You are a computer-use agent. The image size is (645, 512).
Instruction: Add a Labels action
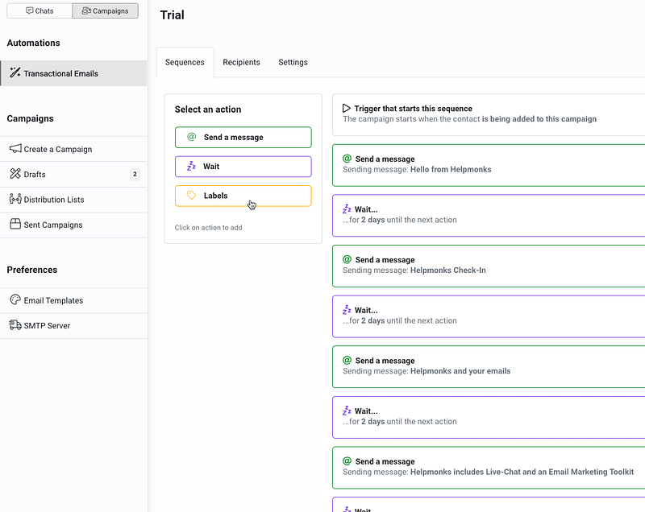coord(243,196)
